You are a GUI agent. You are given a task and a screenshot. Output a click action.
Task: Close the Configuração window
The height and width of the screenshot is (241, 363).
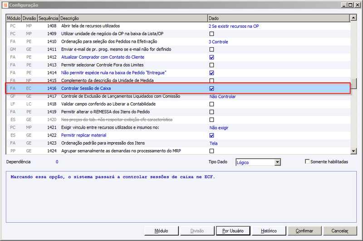tap(358, 5)
